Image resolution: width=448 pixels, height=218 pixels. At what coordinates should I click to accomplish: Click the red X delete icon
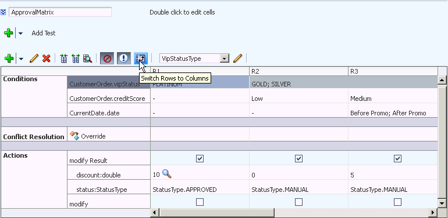(47, 59)
